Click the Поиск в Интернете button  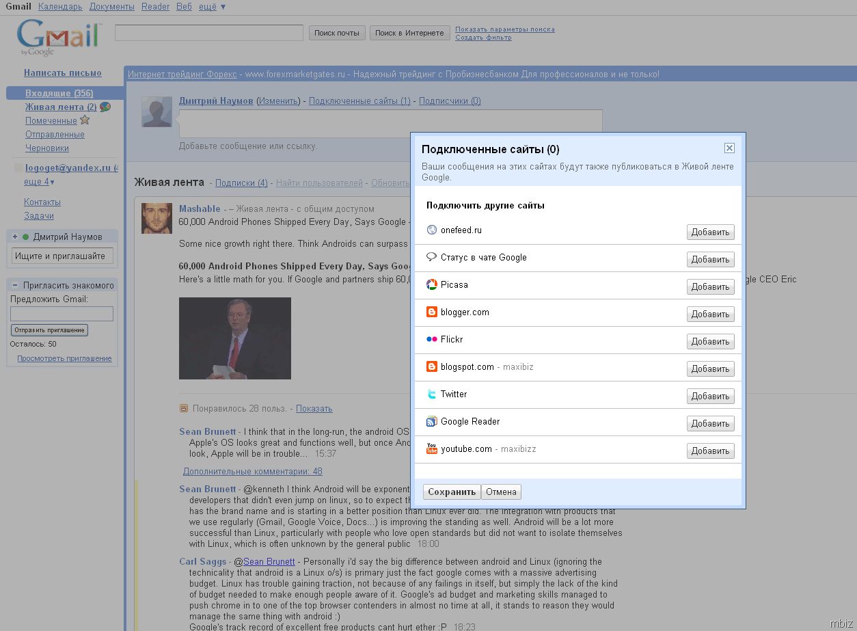pyautogui.click(x=409, y=33)
